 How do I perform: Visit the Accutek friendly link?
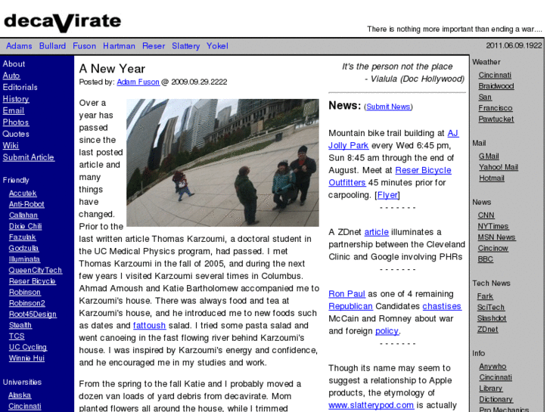(23, 194)
